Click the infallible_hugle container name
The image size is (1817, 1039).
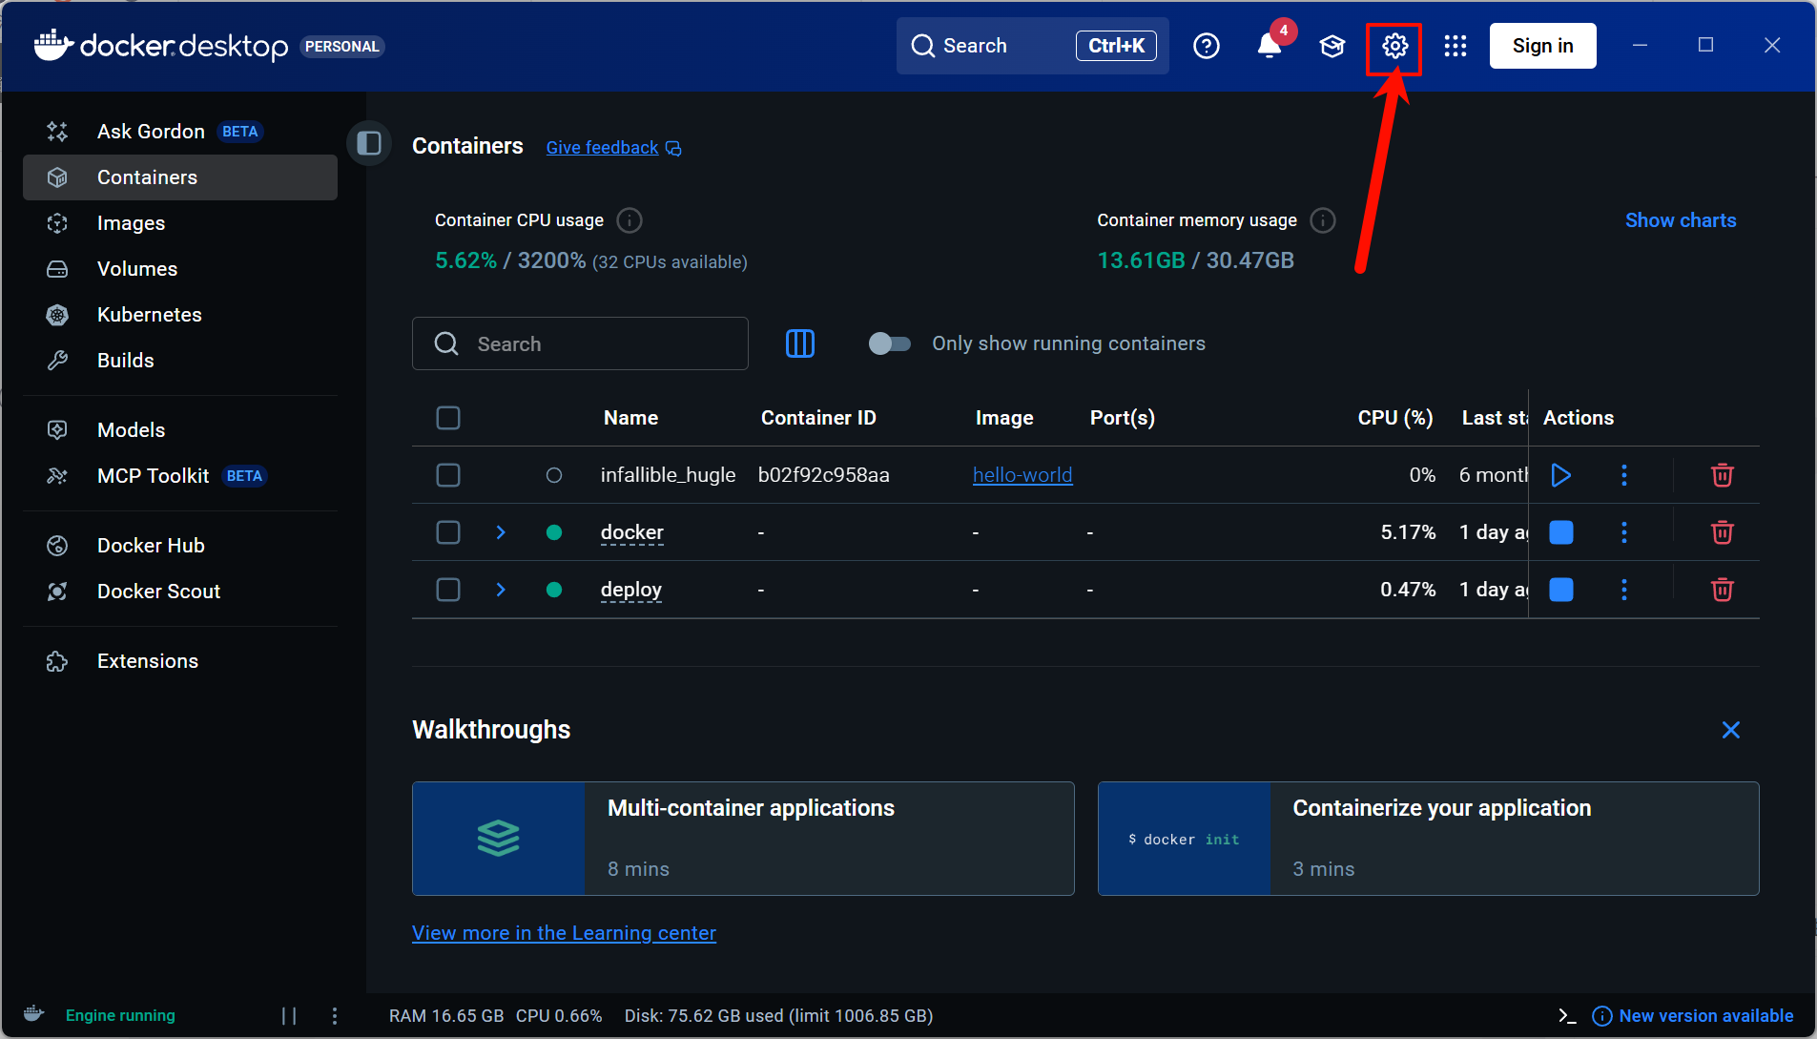pos(668,475)
